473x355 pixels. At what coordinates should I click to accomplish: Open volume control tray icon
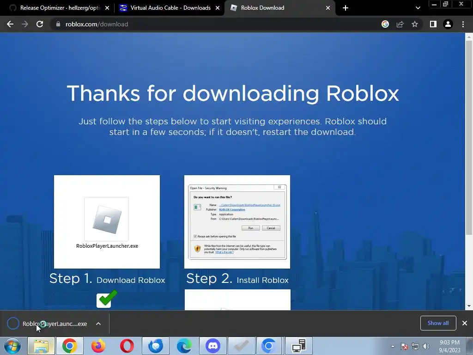click(x=426, y=347)
